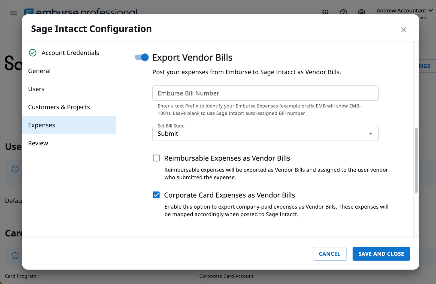Check Reimbursable Expenses as Vendor Bills
436x284 pixels.
click(x=156, y=158)
